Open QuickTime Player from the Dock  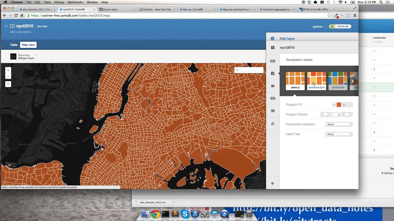coord(225,214)
